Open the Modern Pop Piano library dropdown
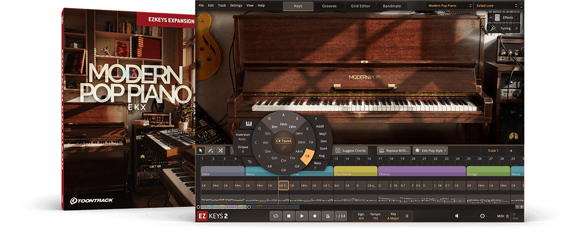The width and height of the screenshot is (587, 238). point(449,5)
